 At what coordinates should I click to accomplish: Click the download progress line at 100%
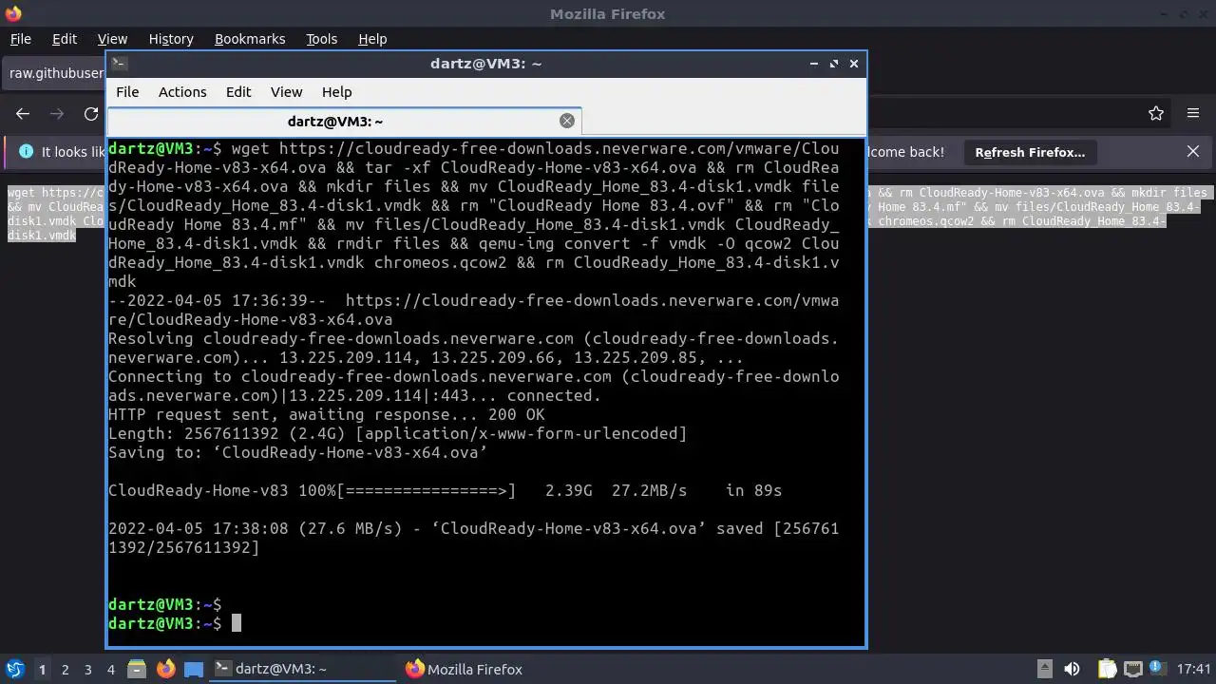click(x=446, y=490)
